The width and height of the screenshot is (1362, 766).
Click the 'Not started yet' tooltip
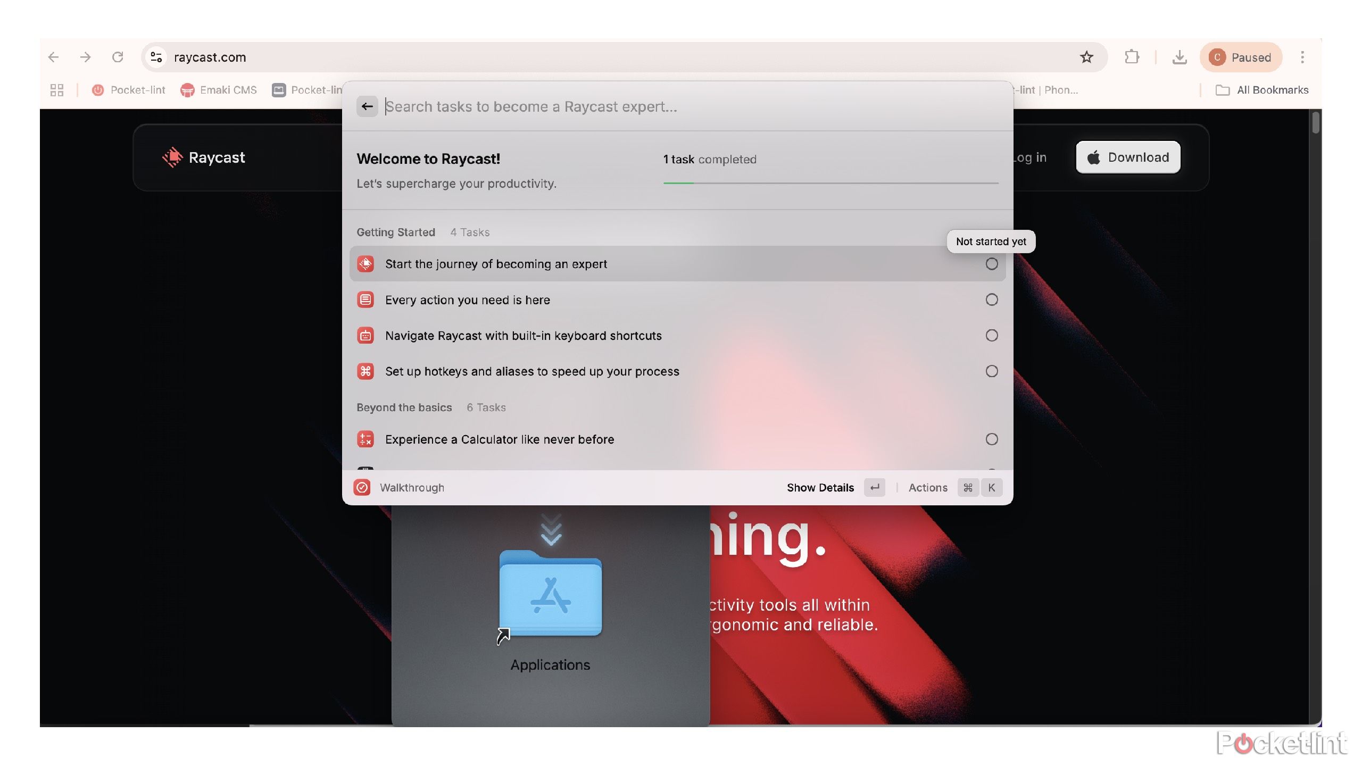[x=991, y=242]
